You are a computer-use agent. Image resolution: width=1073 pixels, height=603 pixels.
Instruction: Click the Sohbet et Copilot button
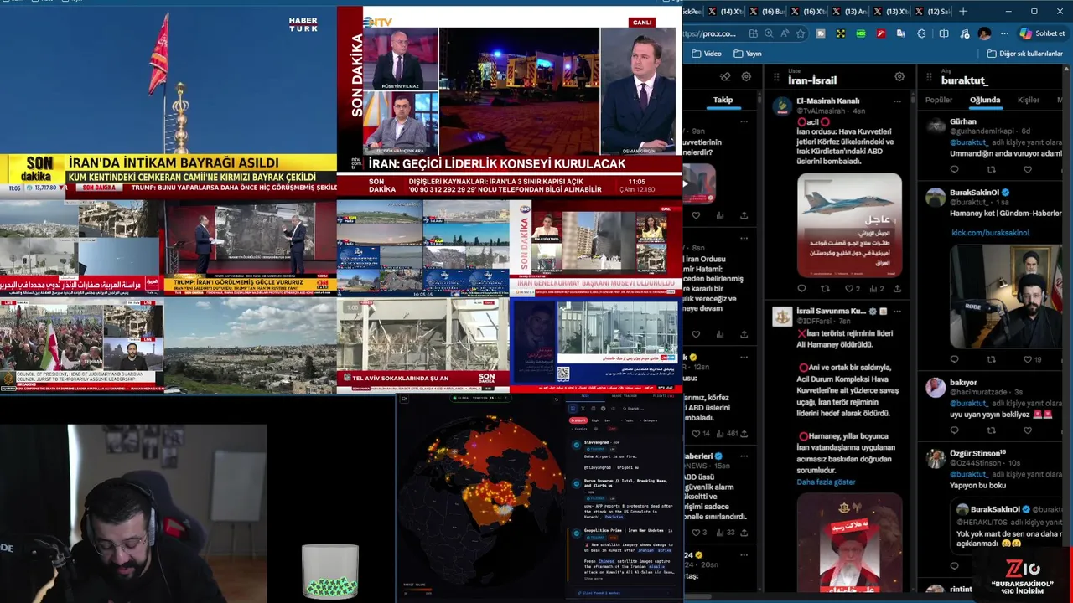[x=1043, y=33]
